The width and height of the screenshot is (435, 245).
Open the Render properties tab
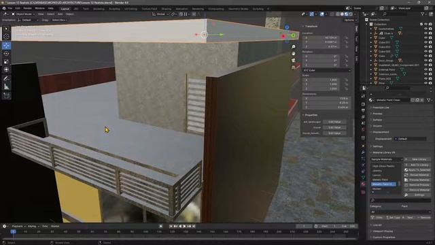363,104
